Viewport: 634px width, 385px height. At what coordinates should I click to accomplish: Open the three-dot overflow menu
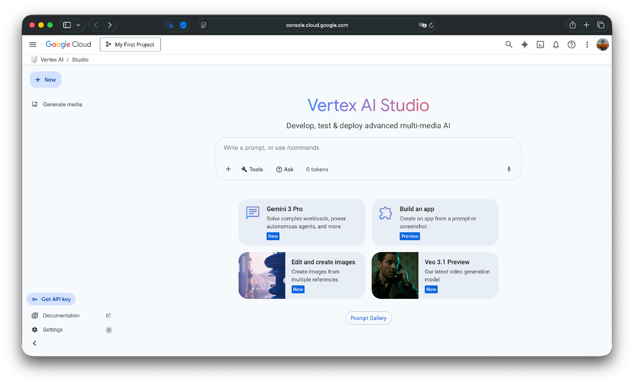[x=587, y=44]
